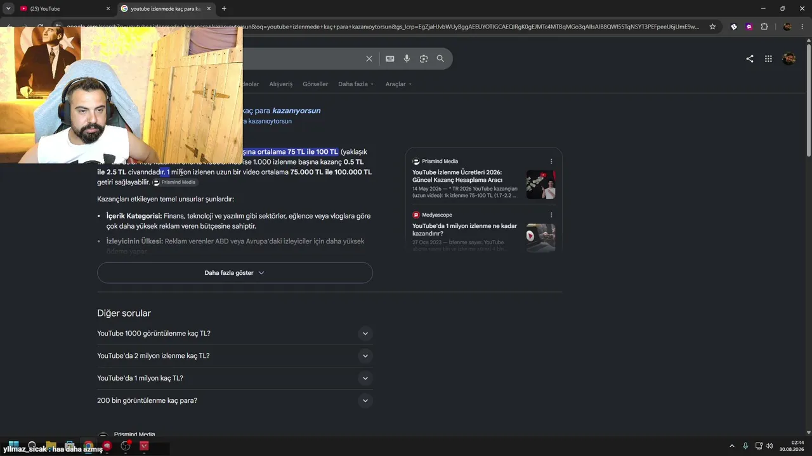Open Google account avatar on the results page
This screenshot has width=812, height=456.
789,59
